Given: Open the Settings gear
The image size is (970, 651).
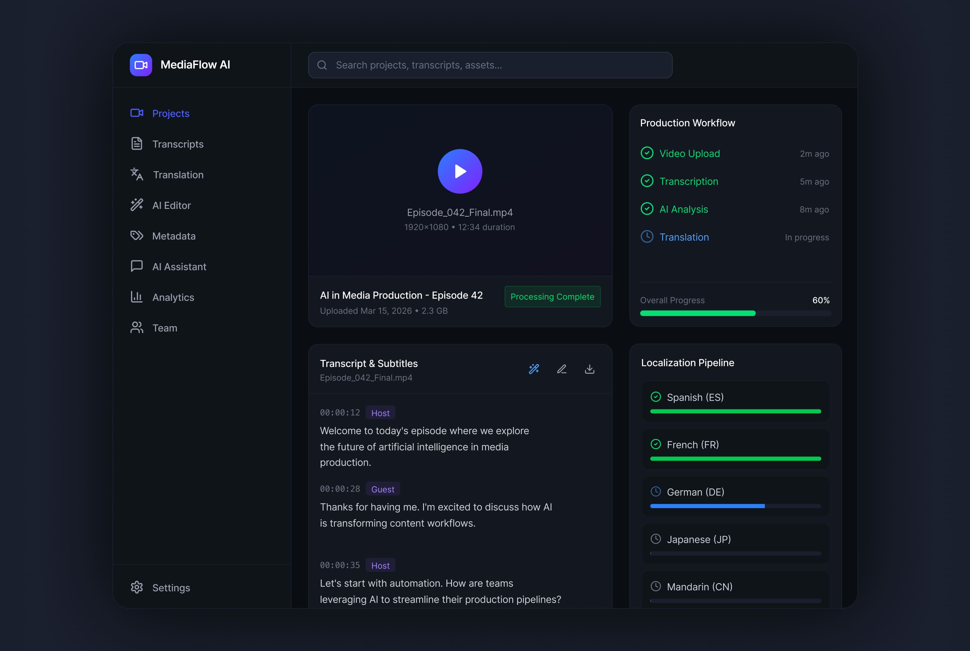Looking at the screenshot, I should coord(137,587).
